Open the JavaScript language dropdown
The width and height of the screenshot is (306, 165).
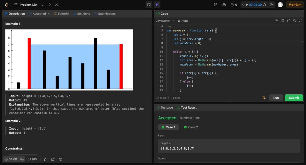click(x=165, y=21)
